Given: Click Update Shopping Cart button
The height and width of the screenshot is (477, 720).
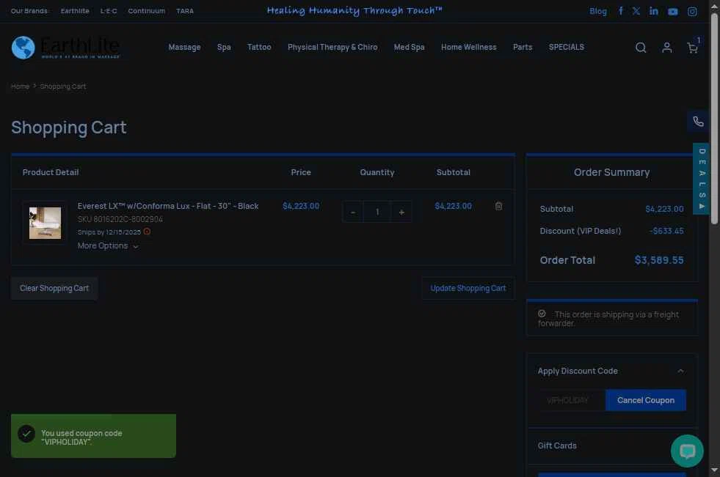Looking at the screenshot, I should tap(468, 288).
